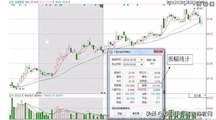Click the 阴线 16个 count
Viewport: 216px width, 120px height.
(x=158, y=103)
